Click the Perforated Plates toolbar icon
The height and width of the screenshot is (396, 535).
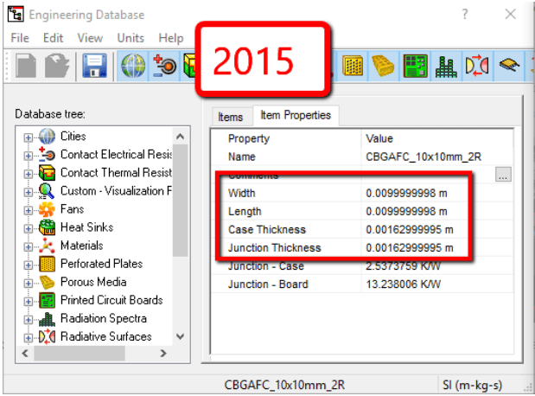[353, 66]
